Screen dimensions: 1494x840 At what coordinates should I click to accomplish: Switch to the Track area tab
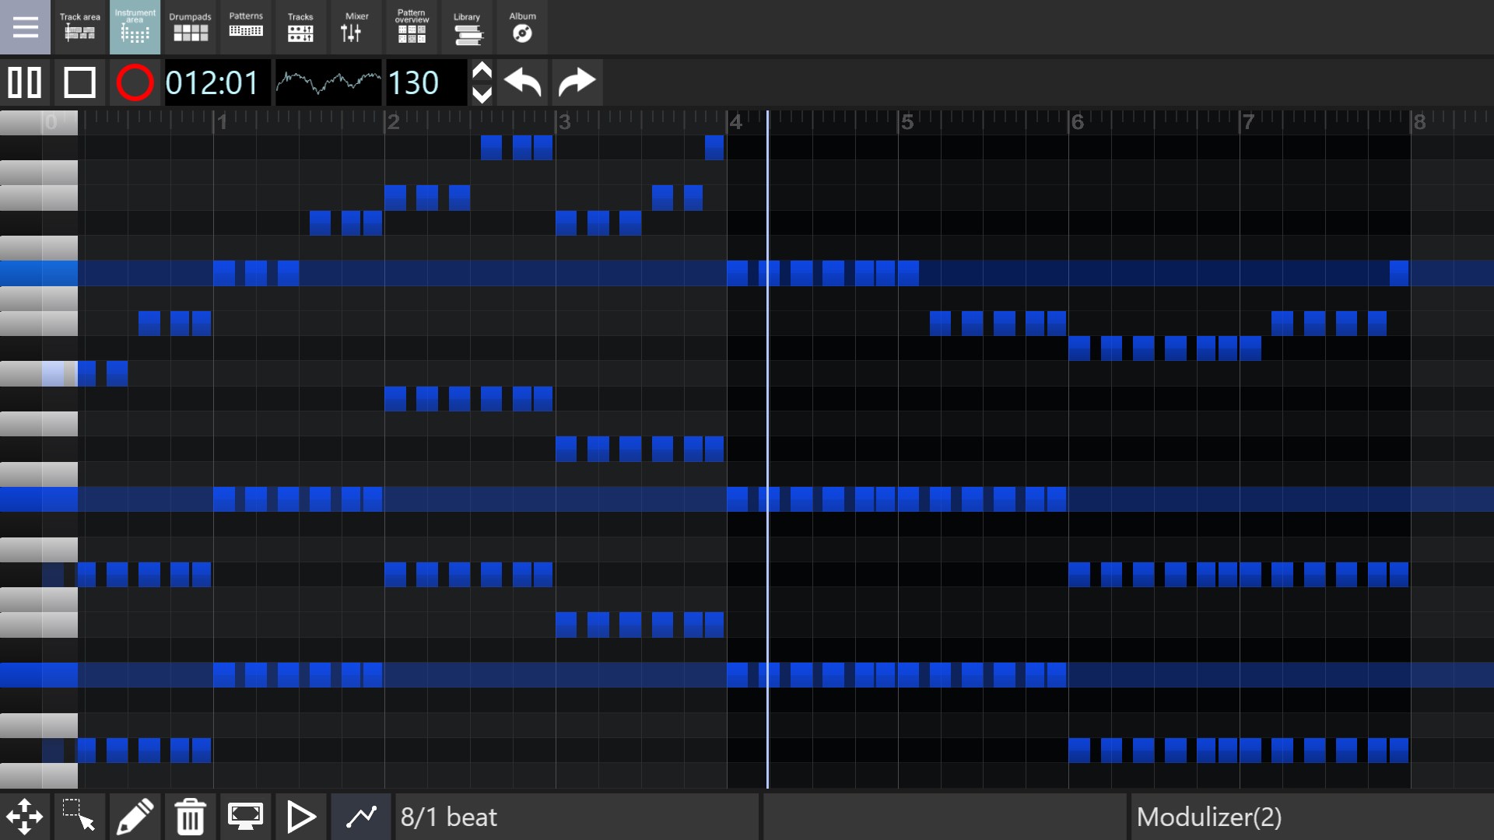pos(79,27)
